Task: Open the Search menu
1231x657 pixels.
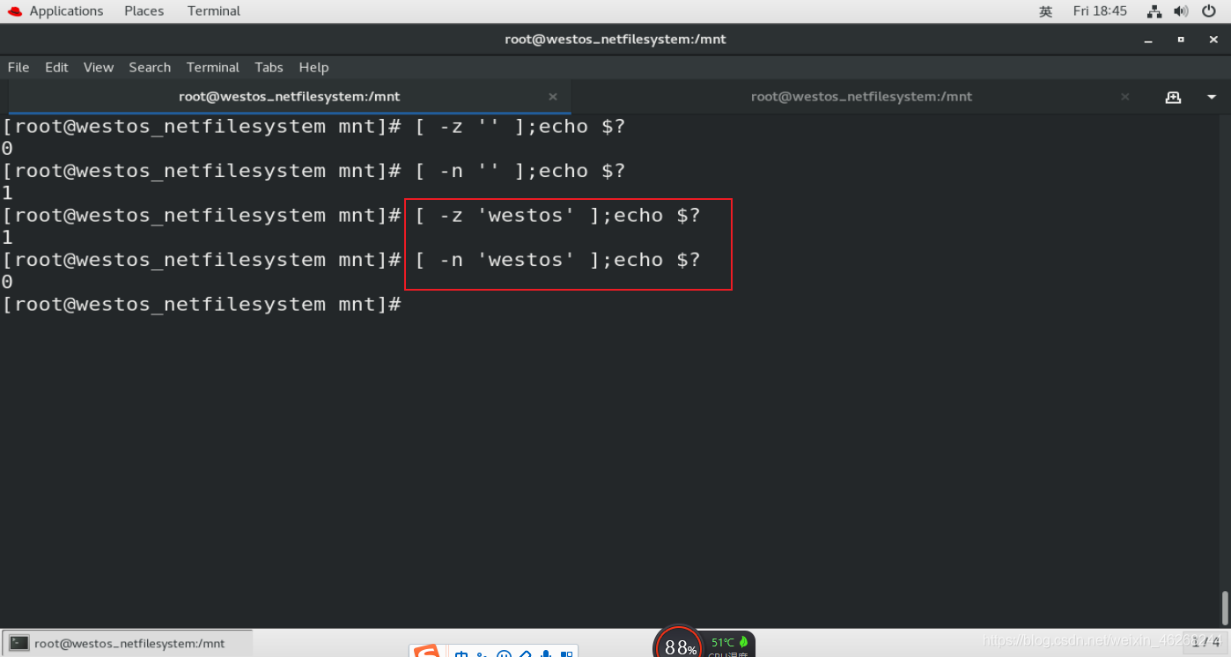Action: [150, 67]
